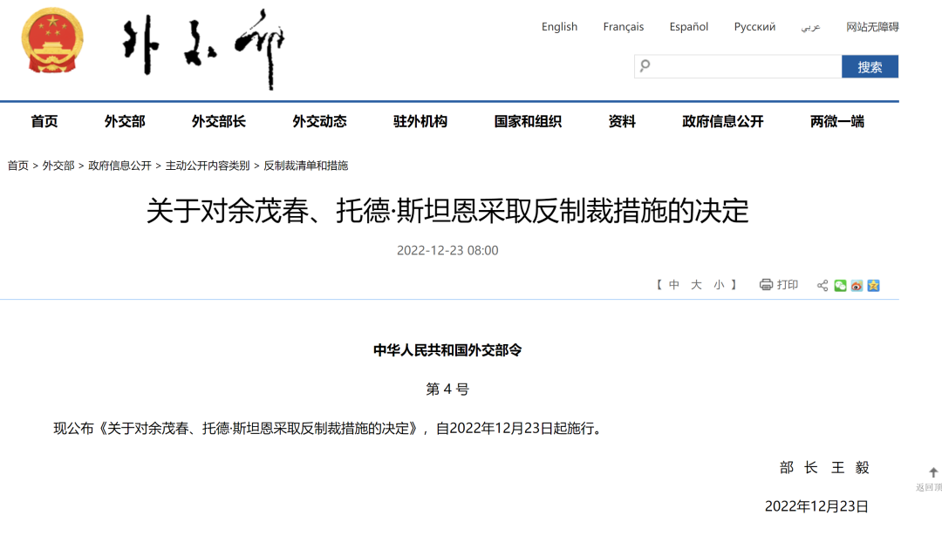The width and height of the screenshot is (942, 549).
Task: Set font size to large (大)
Action: (x=696, y=285)
